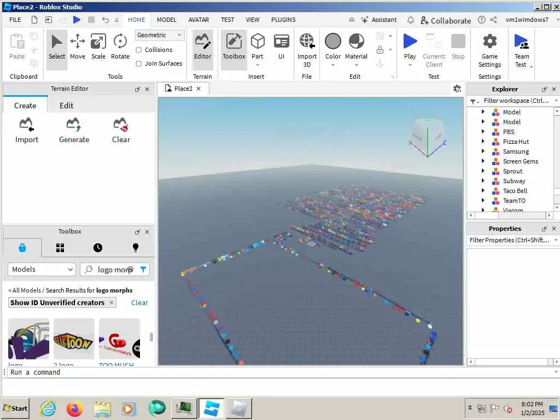Expand the Pizza Hut model
Image resolution: width=560 pixels, height=420 pixels.
(483, 142)
